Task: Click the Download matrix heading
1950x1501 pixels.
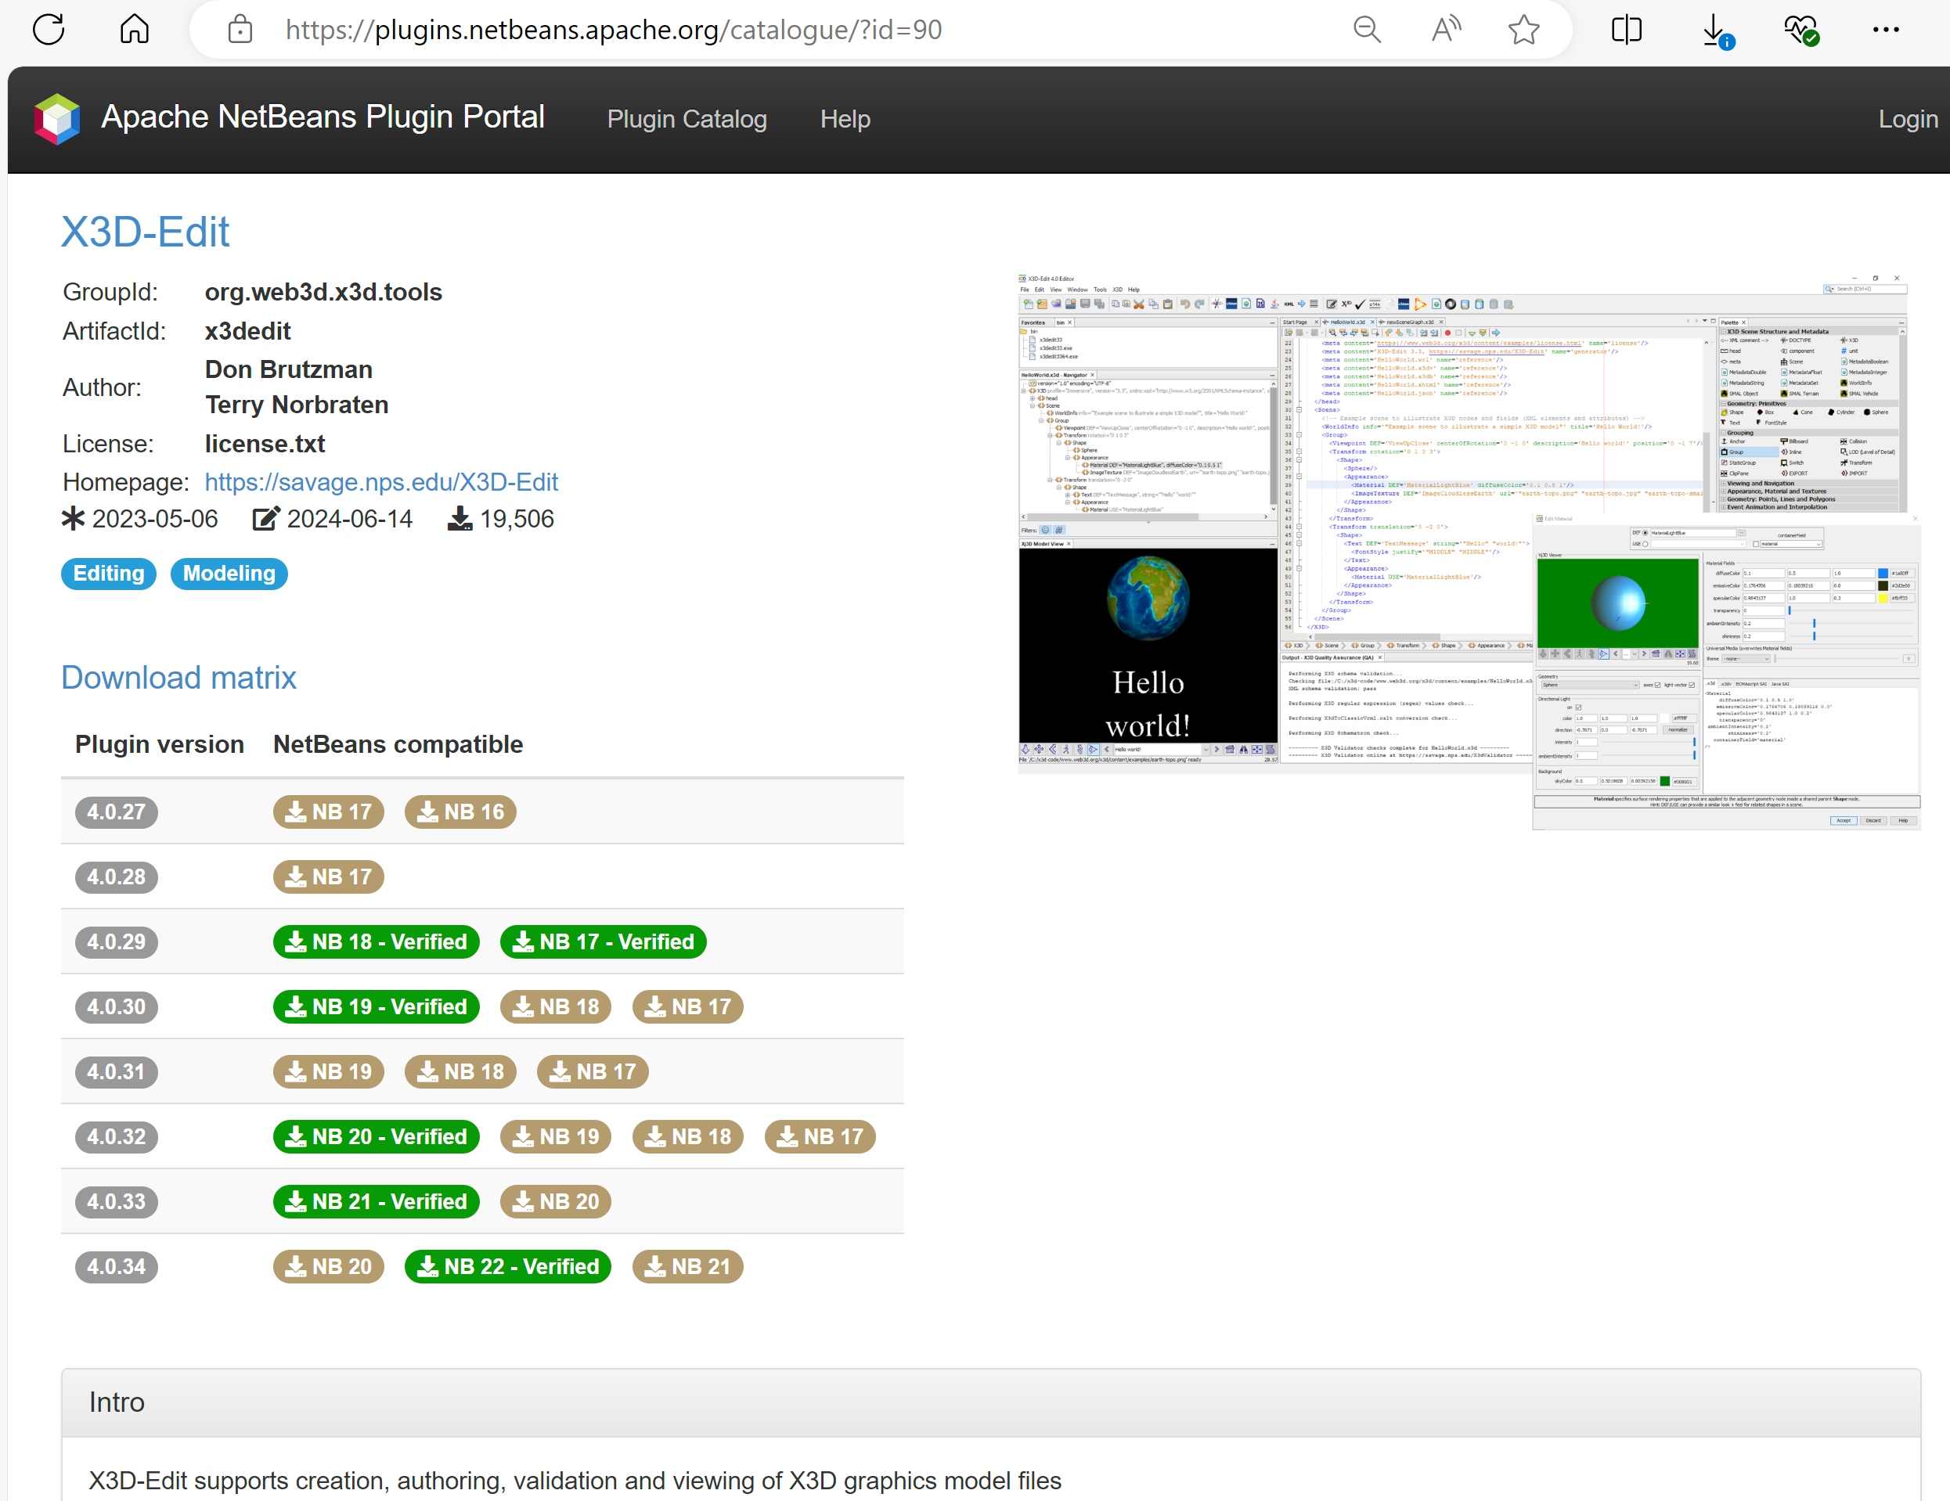Action: click(x=178, y=679)
